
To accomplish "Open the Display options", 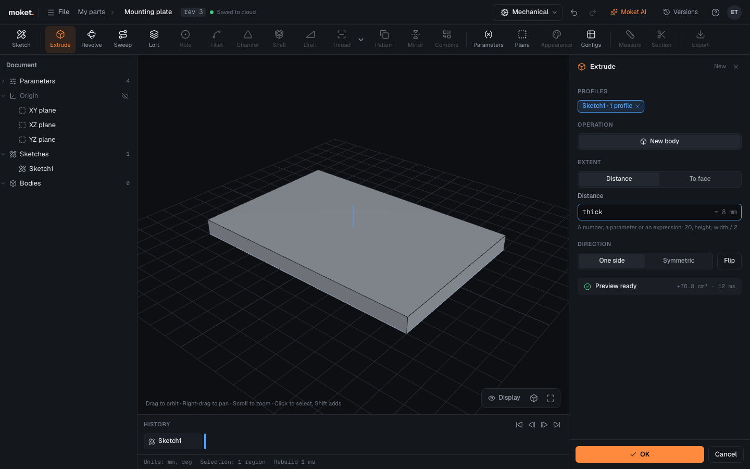I will [504, 398].
